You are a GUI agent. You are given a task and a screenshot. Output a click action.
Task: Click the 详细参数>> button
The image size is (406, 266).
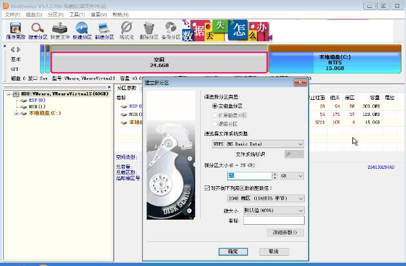click(x=285, y=233)
